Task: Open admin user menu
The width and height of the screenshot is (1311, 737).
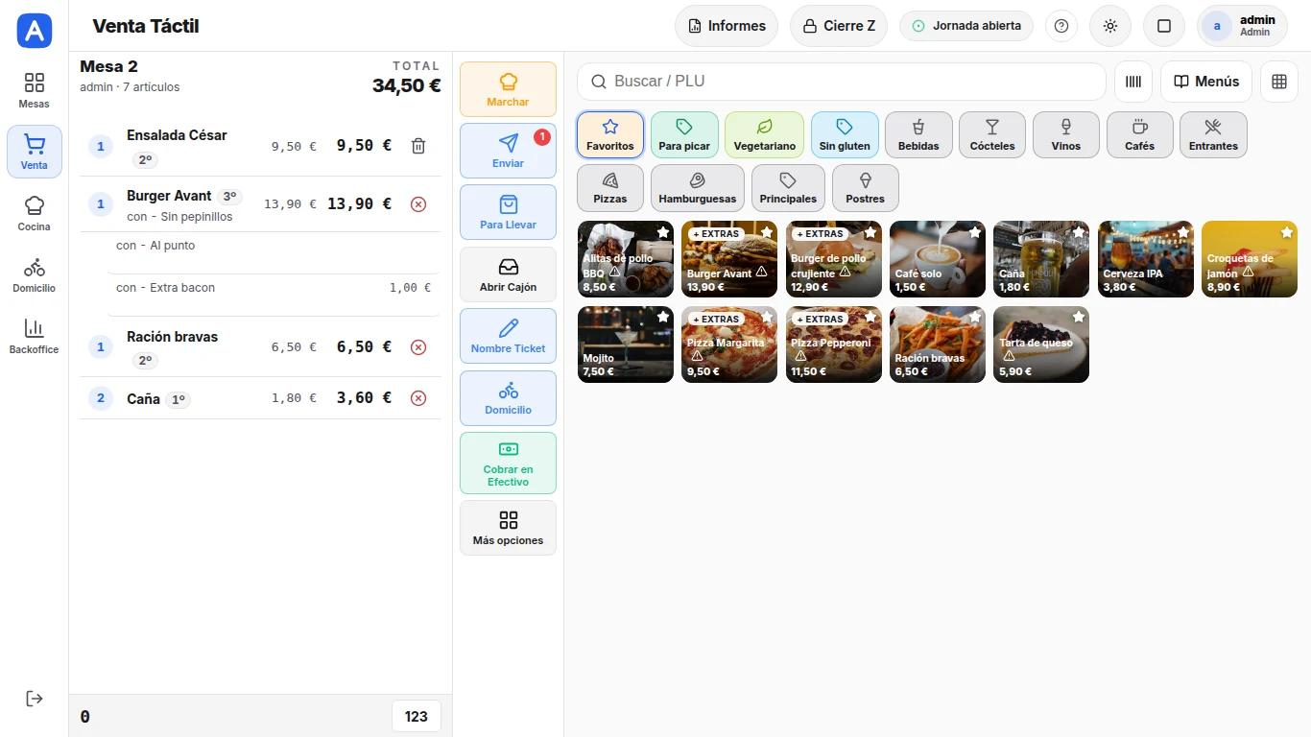Action: (1242, 26)
